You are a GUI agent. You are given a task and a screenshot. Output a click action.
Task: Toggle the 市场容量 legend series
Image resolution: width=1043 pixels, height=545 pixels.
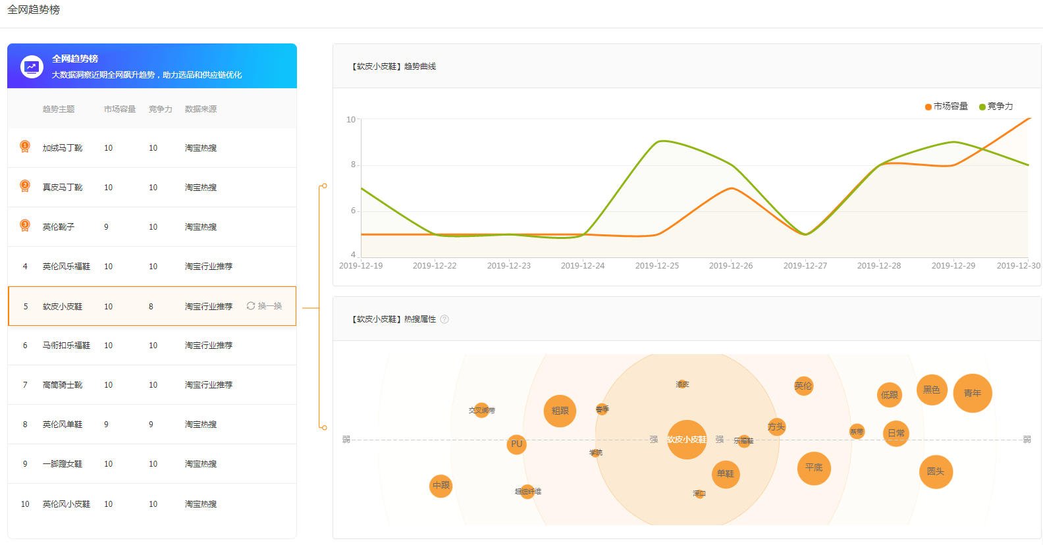[x=946, y=107]
